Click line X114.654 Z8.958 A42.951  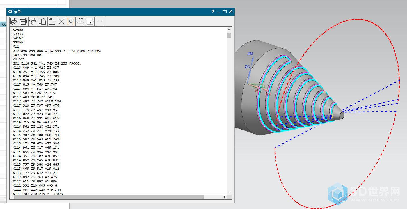(36, 152)
